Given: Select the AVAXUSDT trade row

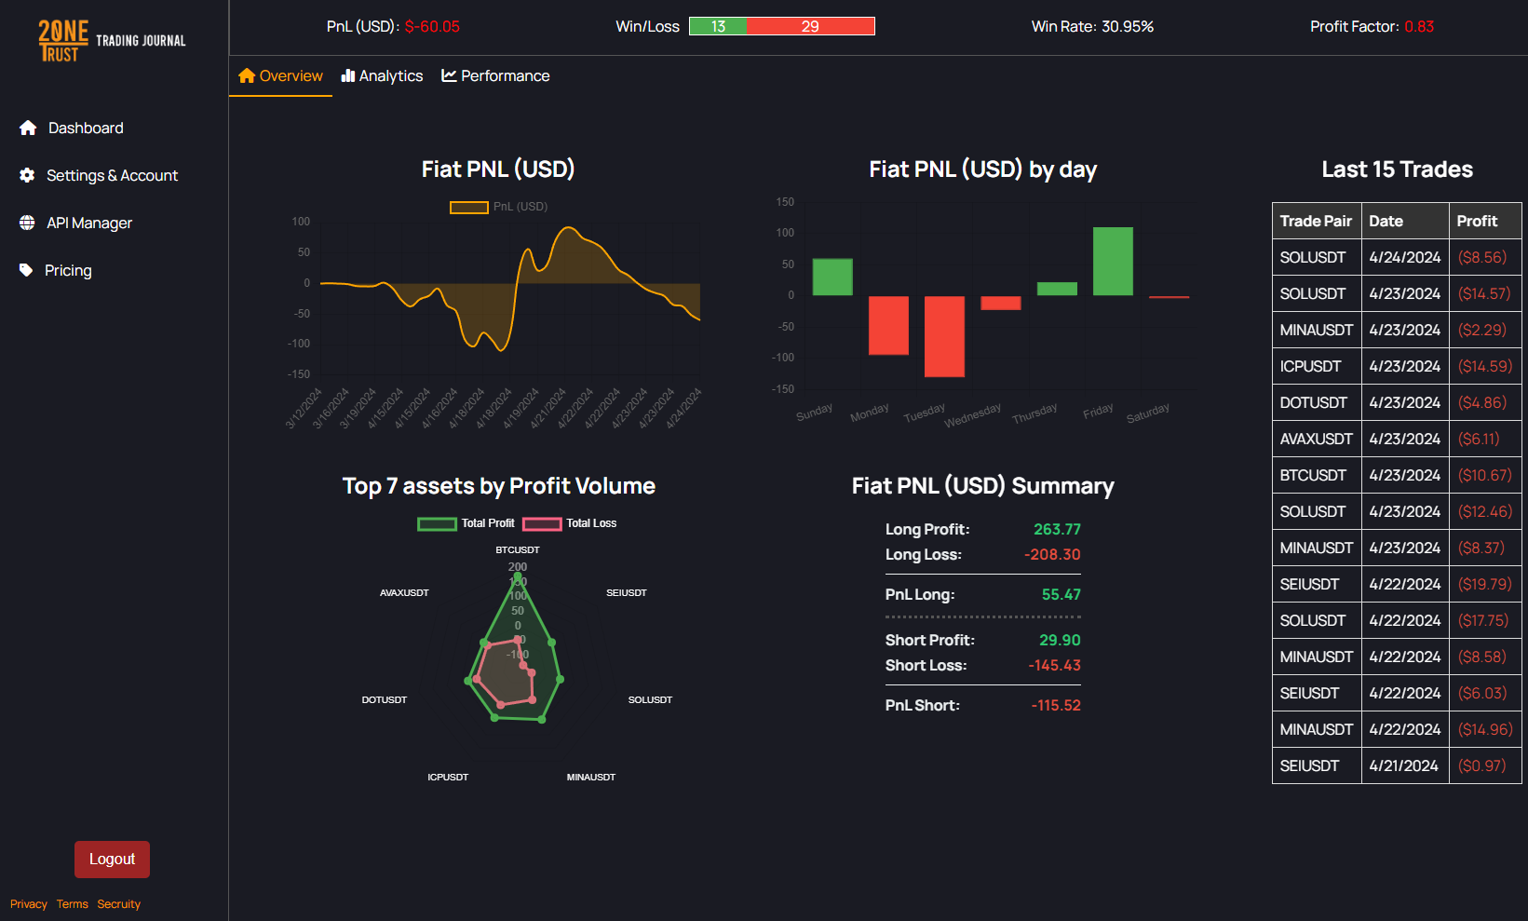Looking at the screenshot, I should [x=1397, y=439].
